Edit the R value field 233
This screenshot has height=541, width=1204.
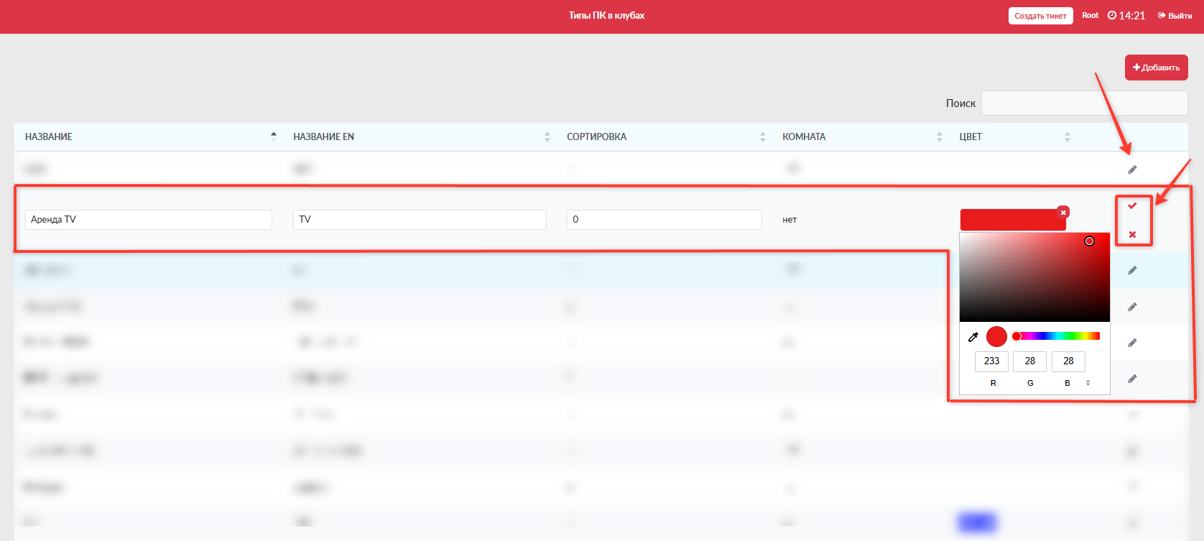(992, 361)
